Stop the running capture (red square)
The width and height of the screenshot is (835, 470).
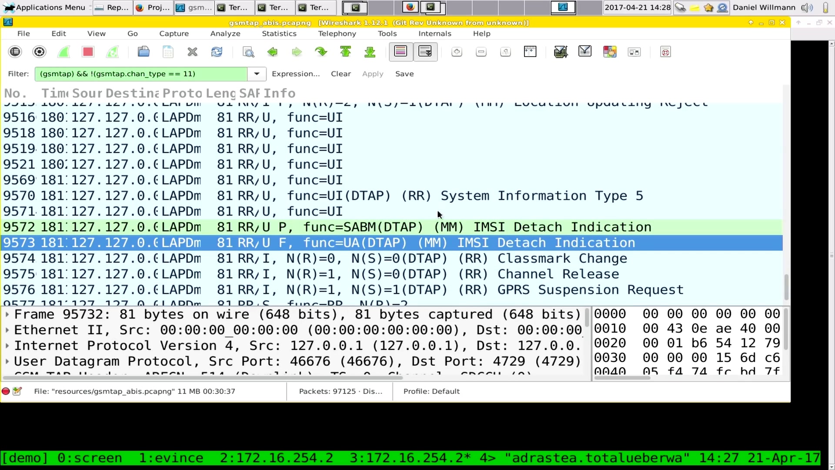coord(88,52)
